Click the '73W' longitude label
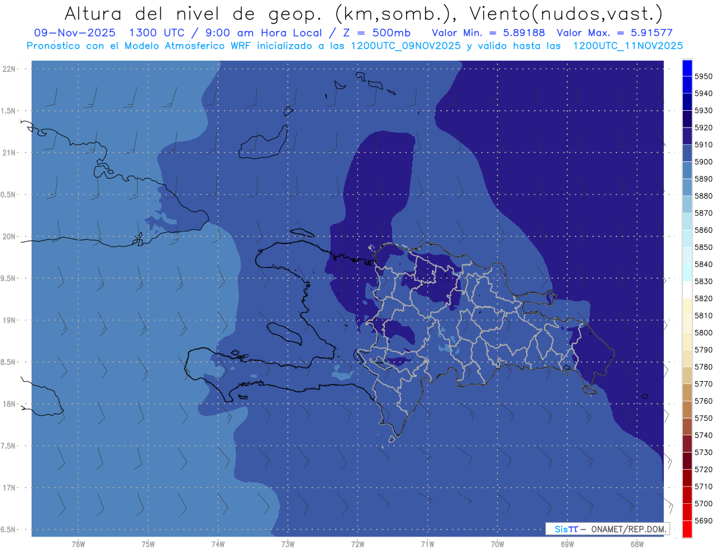The width and height of the screenshot is (715, 552). 288,544
